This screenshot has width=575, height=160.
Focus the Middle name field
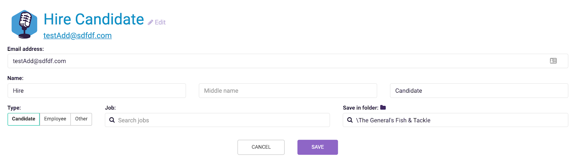pos(288,91)
